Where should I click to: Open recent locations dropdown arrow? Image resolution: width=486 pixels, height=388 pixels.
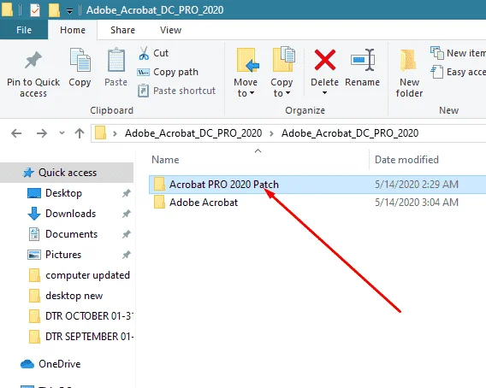[x=62, y=133]
